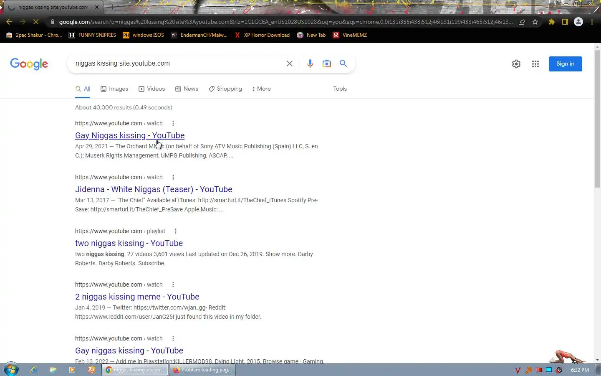Switch to the Firefox Problem loading page window
This screenshot has width=601, height=376.
point(202,370)
